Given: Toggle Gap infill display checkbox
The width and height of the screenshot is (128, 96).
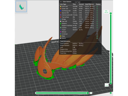Looking at the screenshot, I should 97,21.
